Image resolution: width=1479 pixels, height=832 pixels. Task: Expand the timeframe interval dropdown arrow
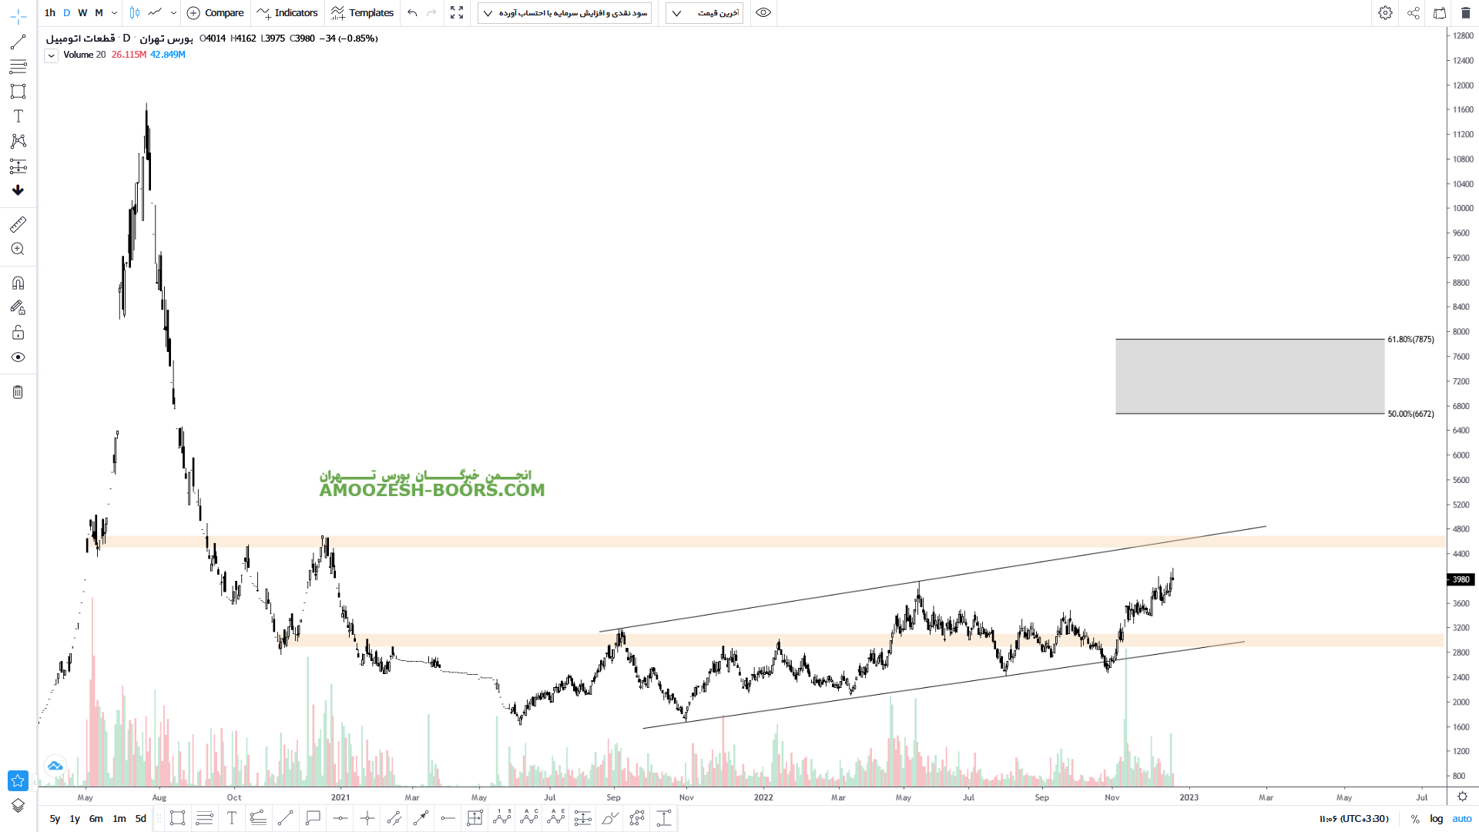click(x=114, y=13)
